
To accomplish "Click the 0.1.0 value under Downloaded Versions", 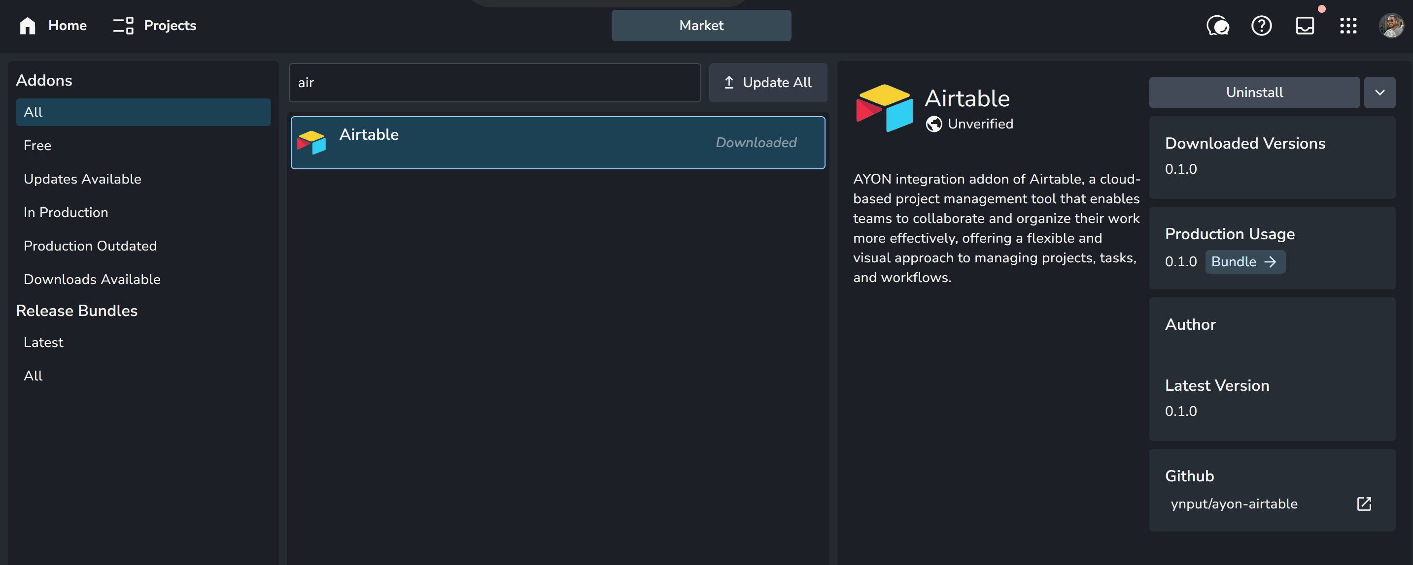I will (1181, 169).
